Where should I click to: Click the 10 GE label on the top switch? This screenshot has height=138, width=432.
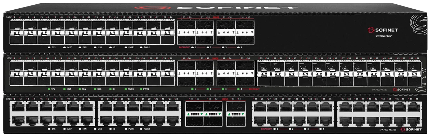pyautogui.click(x=9, y=17)
